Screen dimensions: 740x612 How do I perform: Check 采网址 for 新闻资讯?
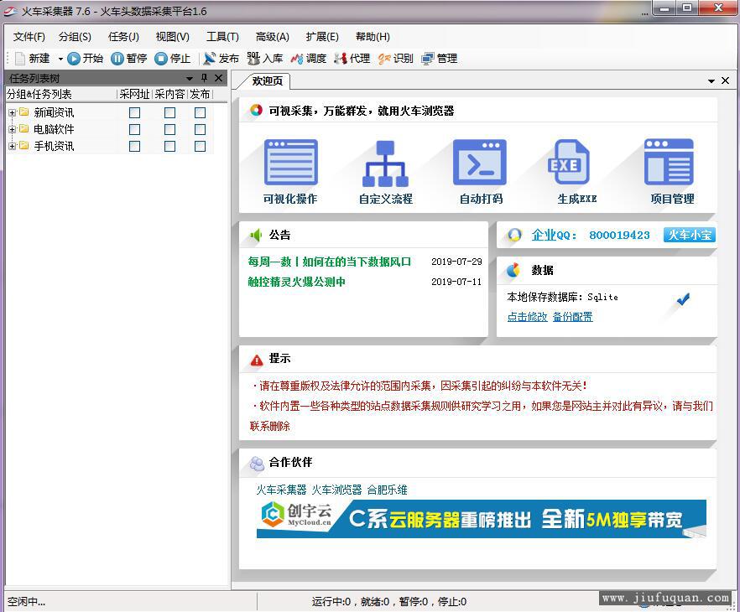click(x=135, y=112)
